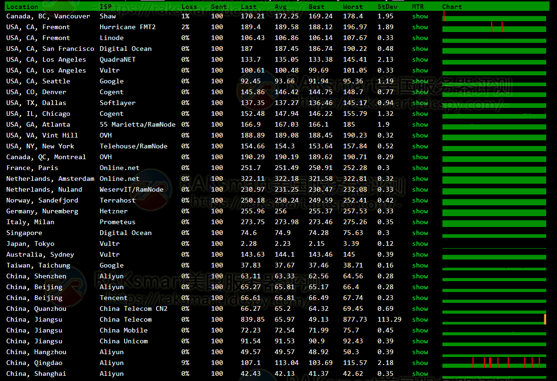Click show link for Nuremberg Hetzner row
The width and height of the screenshot is (557, 381).
pos(420,211)
